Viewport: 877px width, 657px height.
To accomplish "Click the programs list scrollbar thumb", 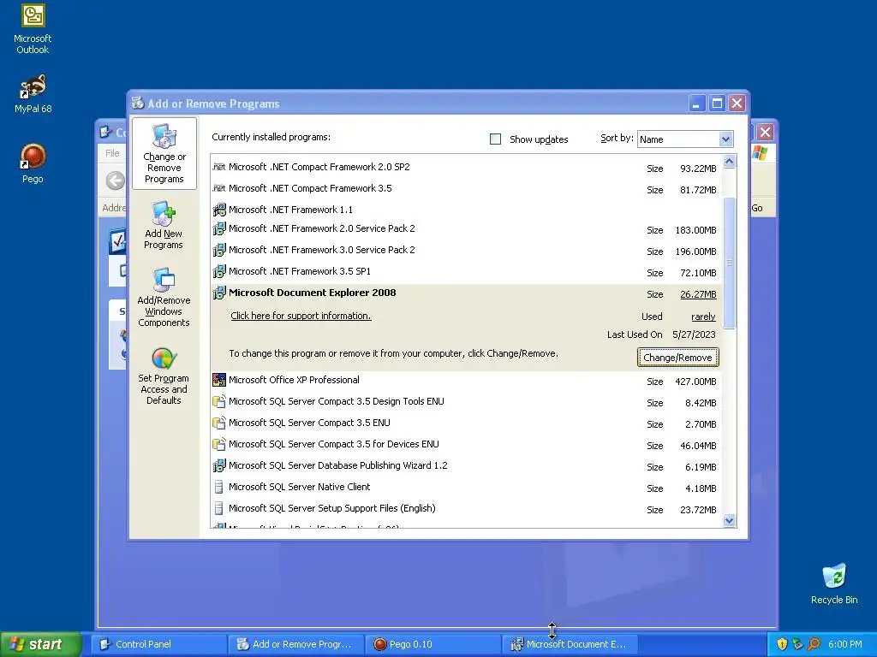I will tap(729, 263).
